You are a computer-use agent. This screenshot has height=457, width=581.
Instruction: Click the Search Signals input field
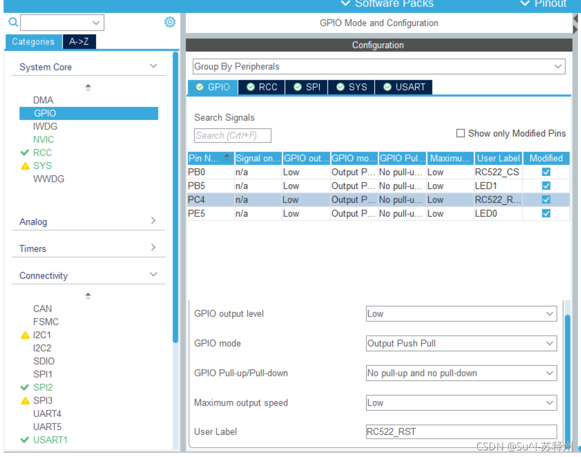coord(233,135)
